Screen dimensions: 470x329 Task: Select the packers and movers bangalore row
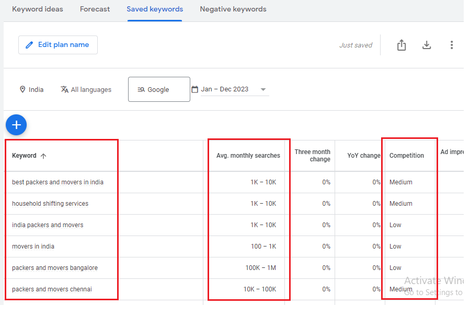coord(55,268)
